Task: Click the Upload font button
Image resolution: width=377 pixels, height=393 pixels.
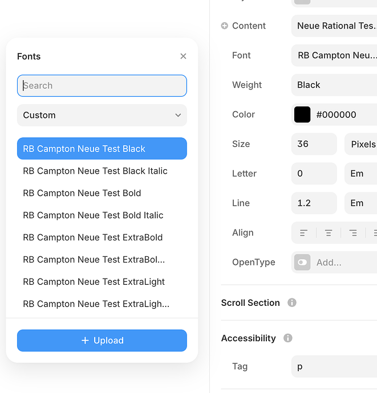Action: (x=102, y=341)
